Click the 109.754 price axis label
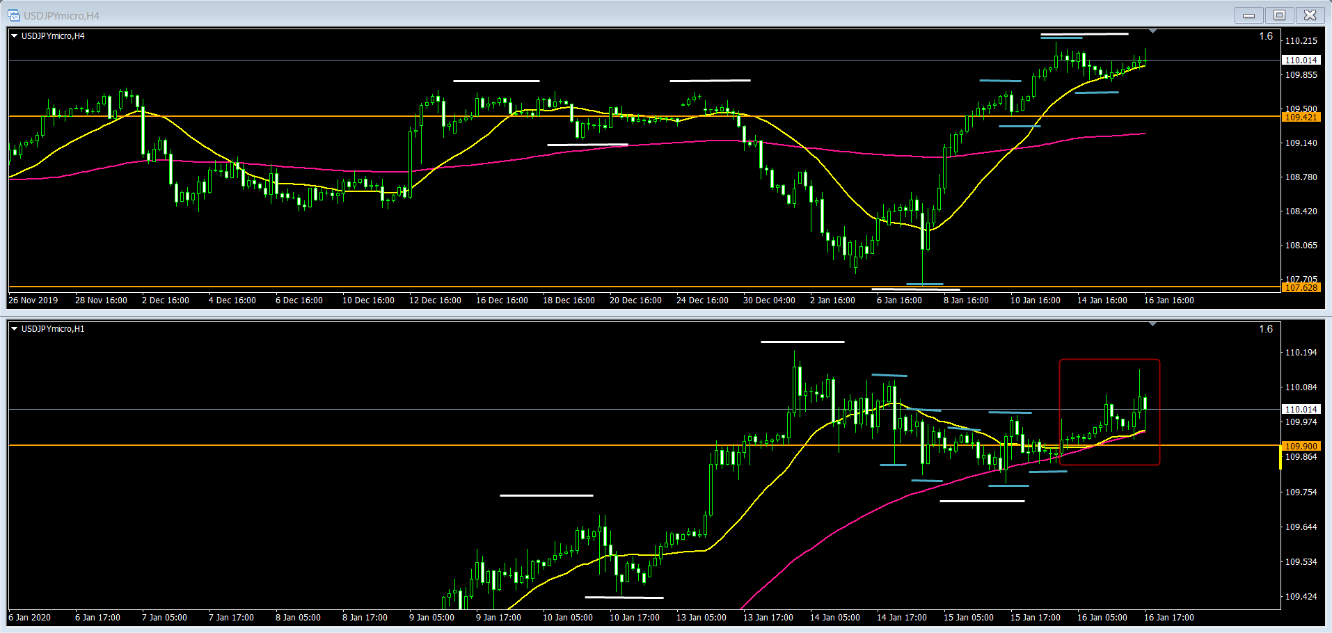Screen dimensions: 1332x633 1301,492
